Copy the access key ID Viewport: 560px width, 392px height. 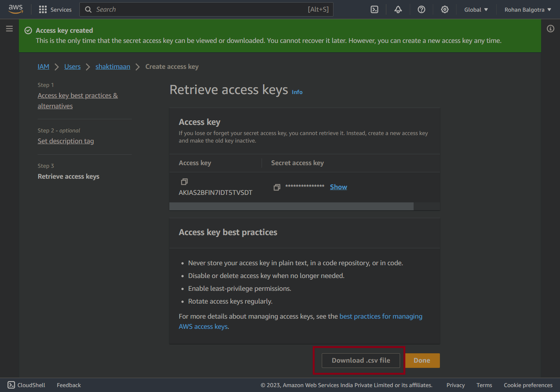coord(184,182)
